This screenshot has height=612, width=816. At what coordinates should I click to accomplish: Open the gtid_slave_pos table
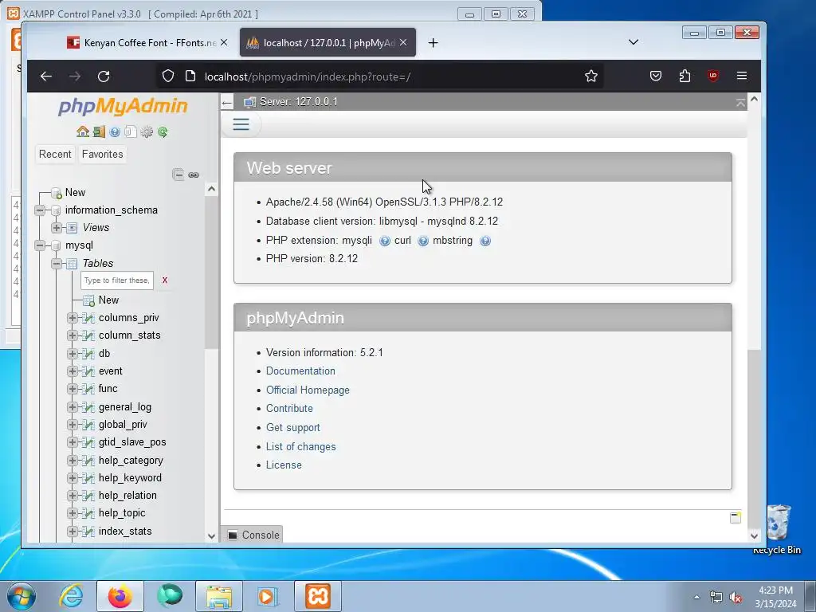tap(132, 441)
